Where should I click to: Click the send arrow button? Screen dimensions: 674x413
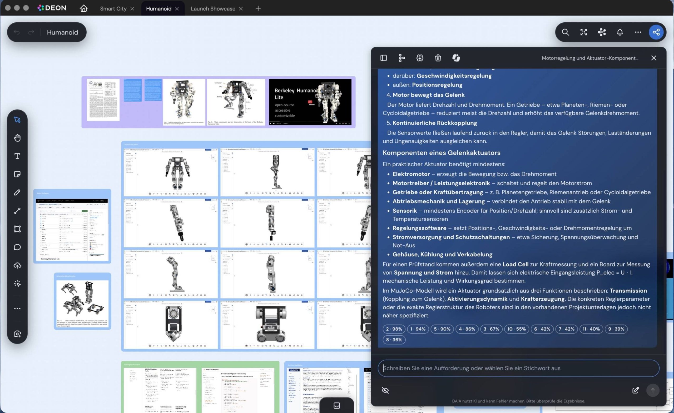click(653, 390)
